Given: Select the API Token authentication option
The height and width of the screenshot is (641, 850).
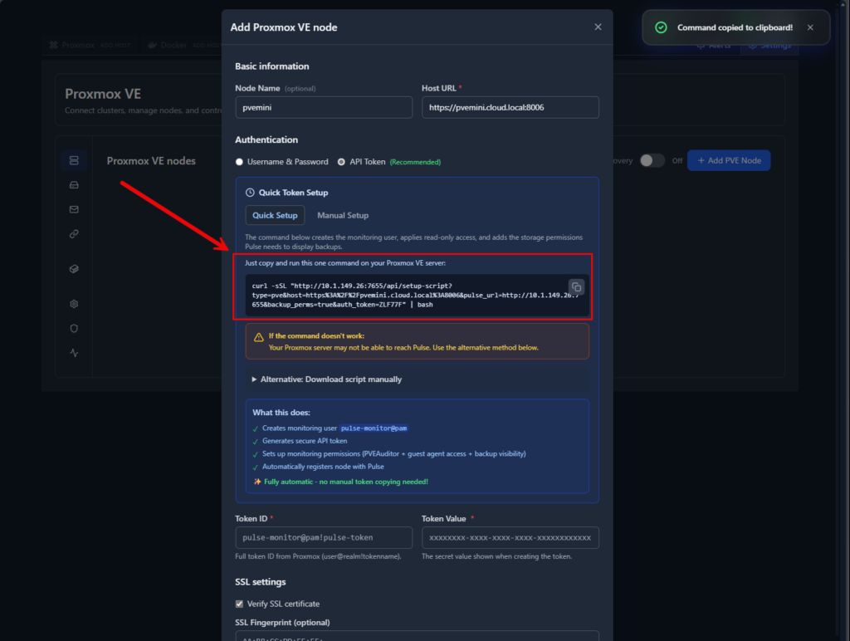Looking at the screenshot, I should coord(341,162).
